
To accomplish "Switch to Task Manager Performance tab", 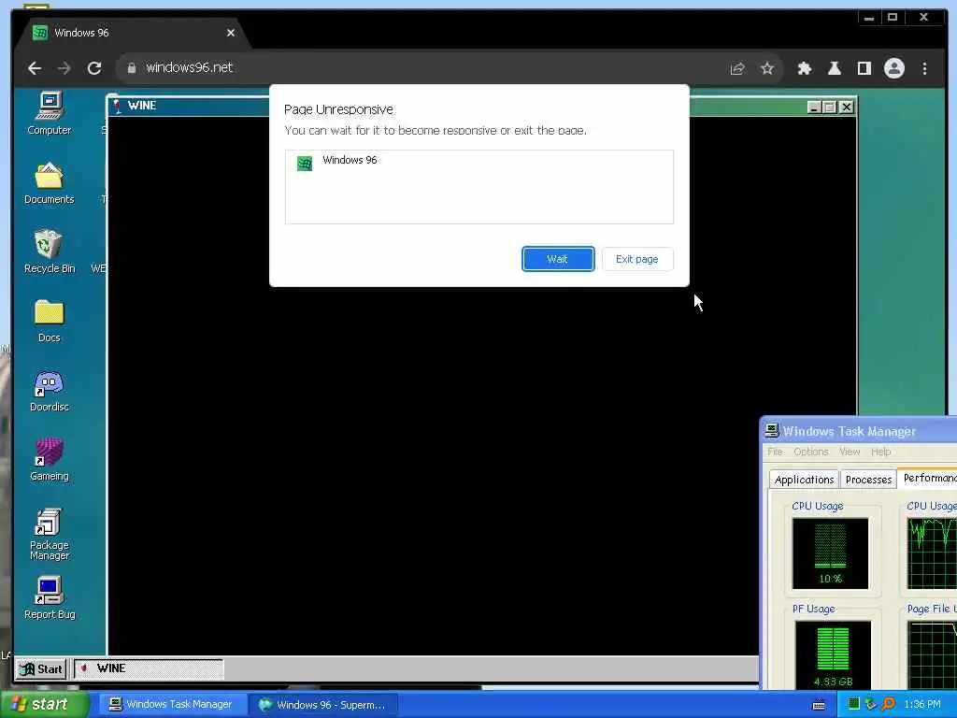I will pos(928,478).
